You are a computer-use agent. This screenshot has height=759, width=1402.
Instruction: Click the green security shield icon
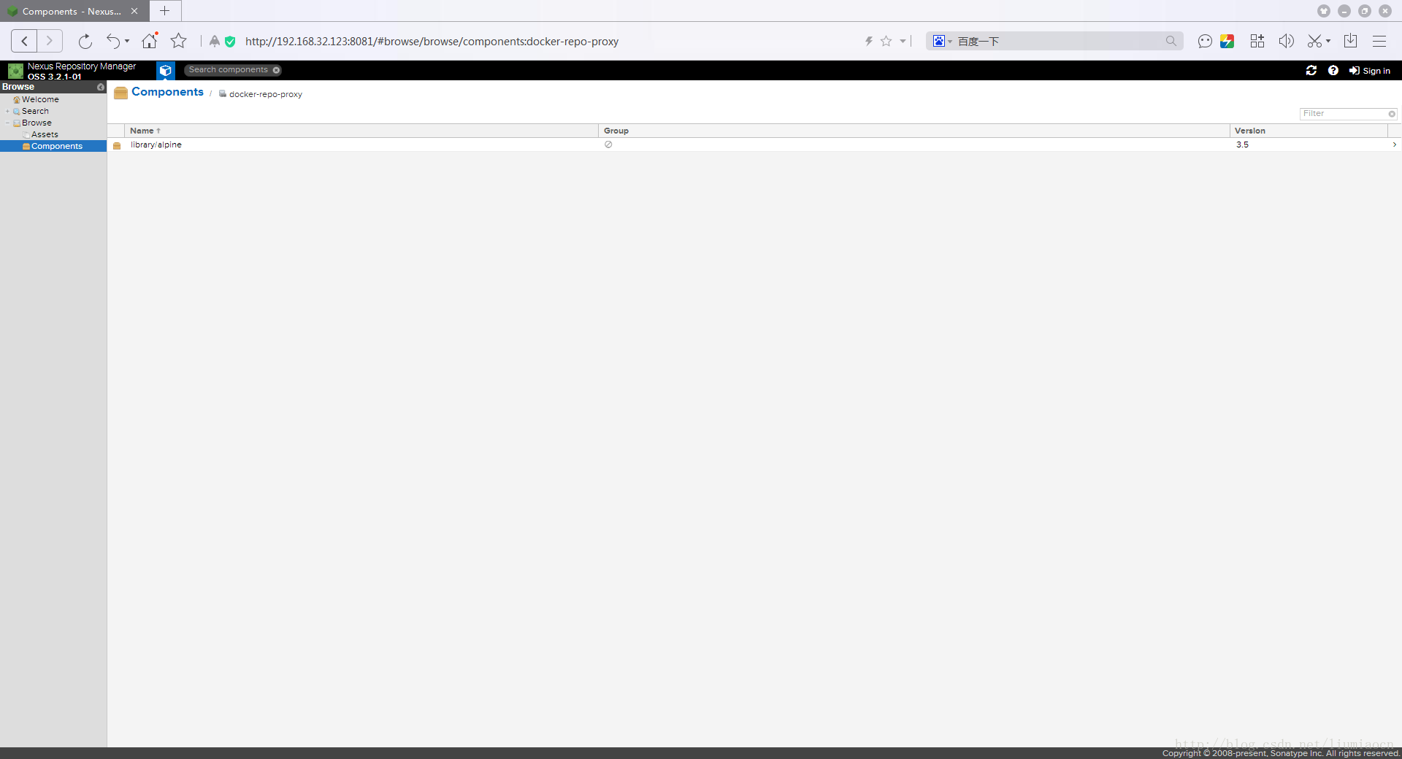(230, 42)
